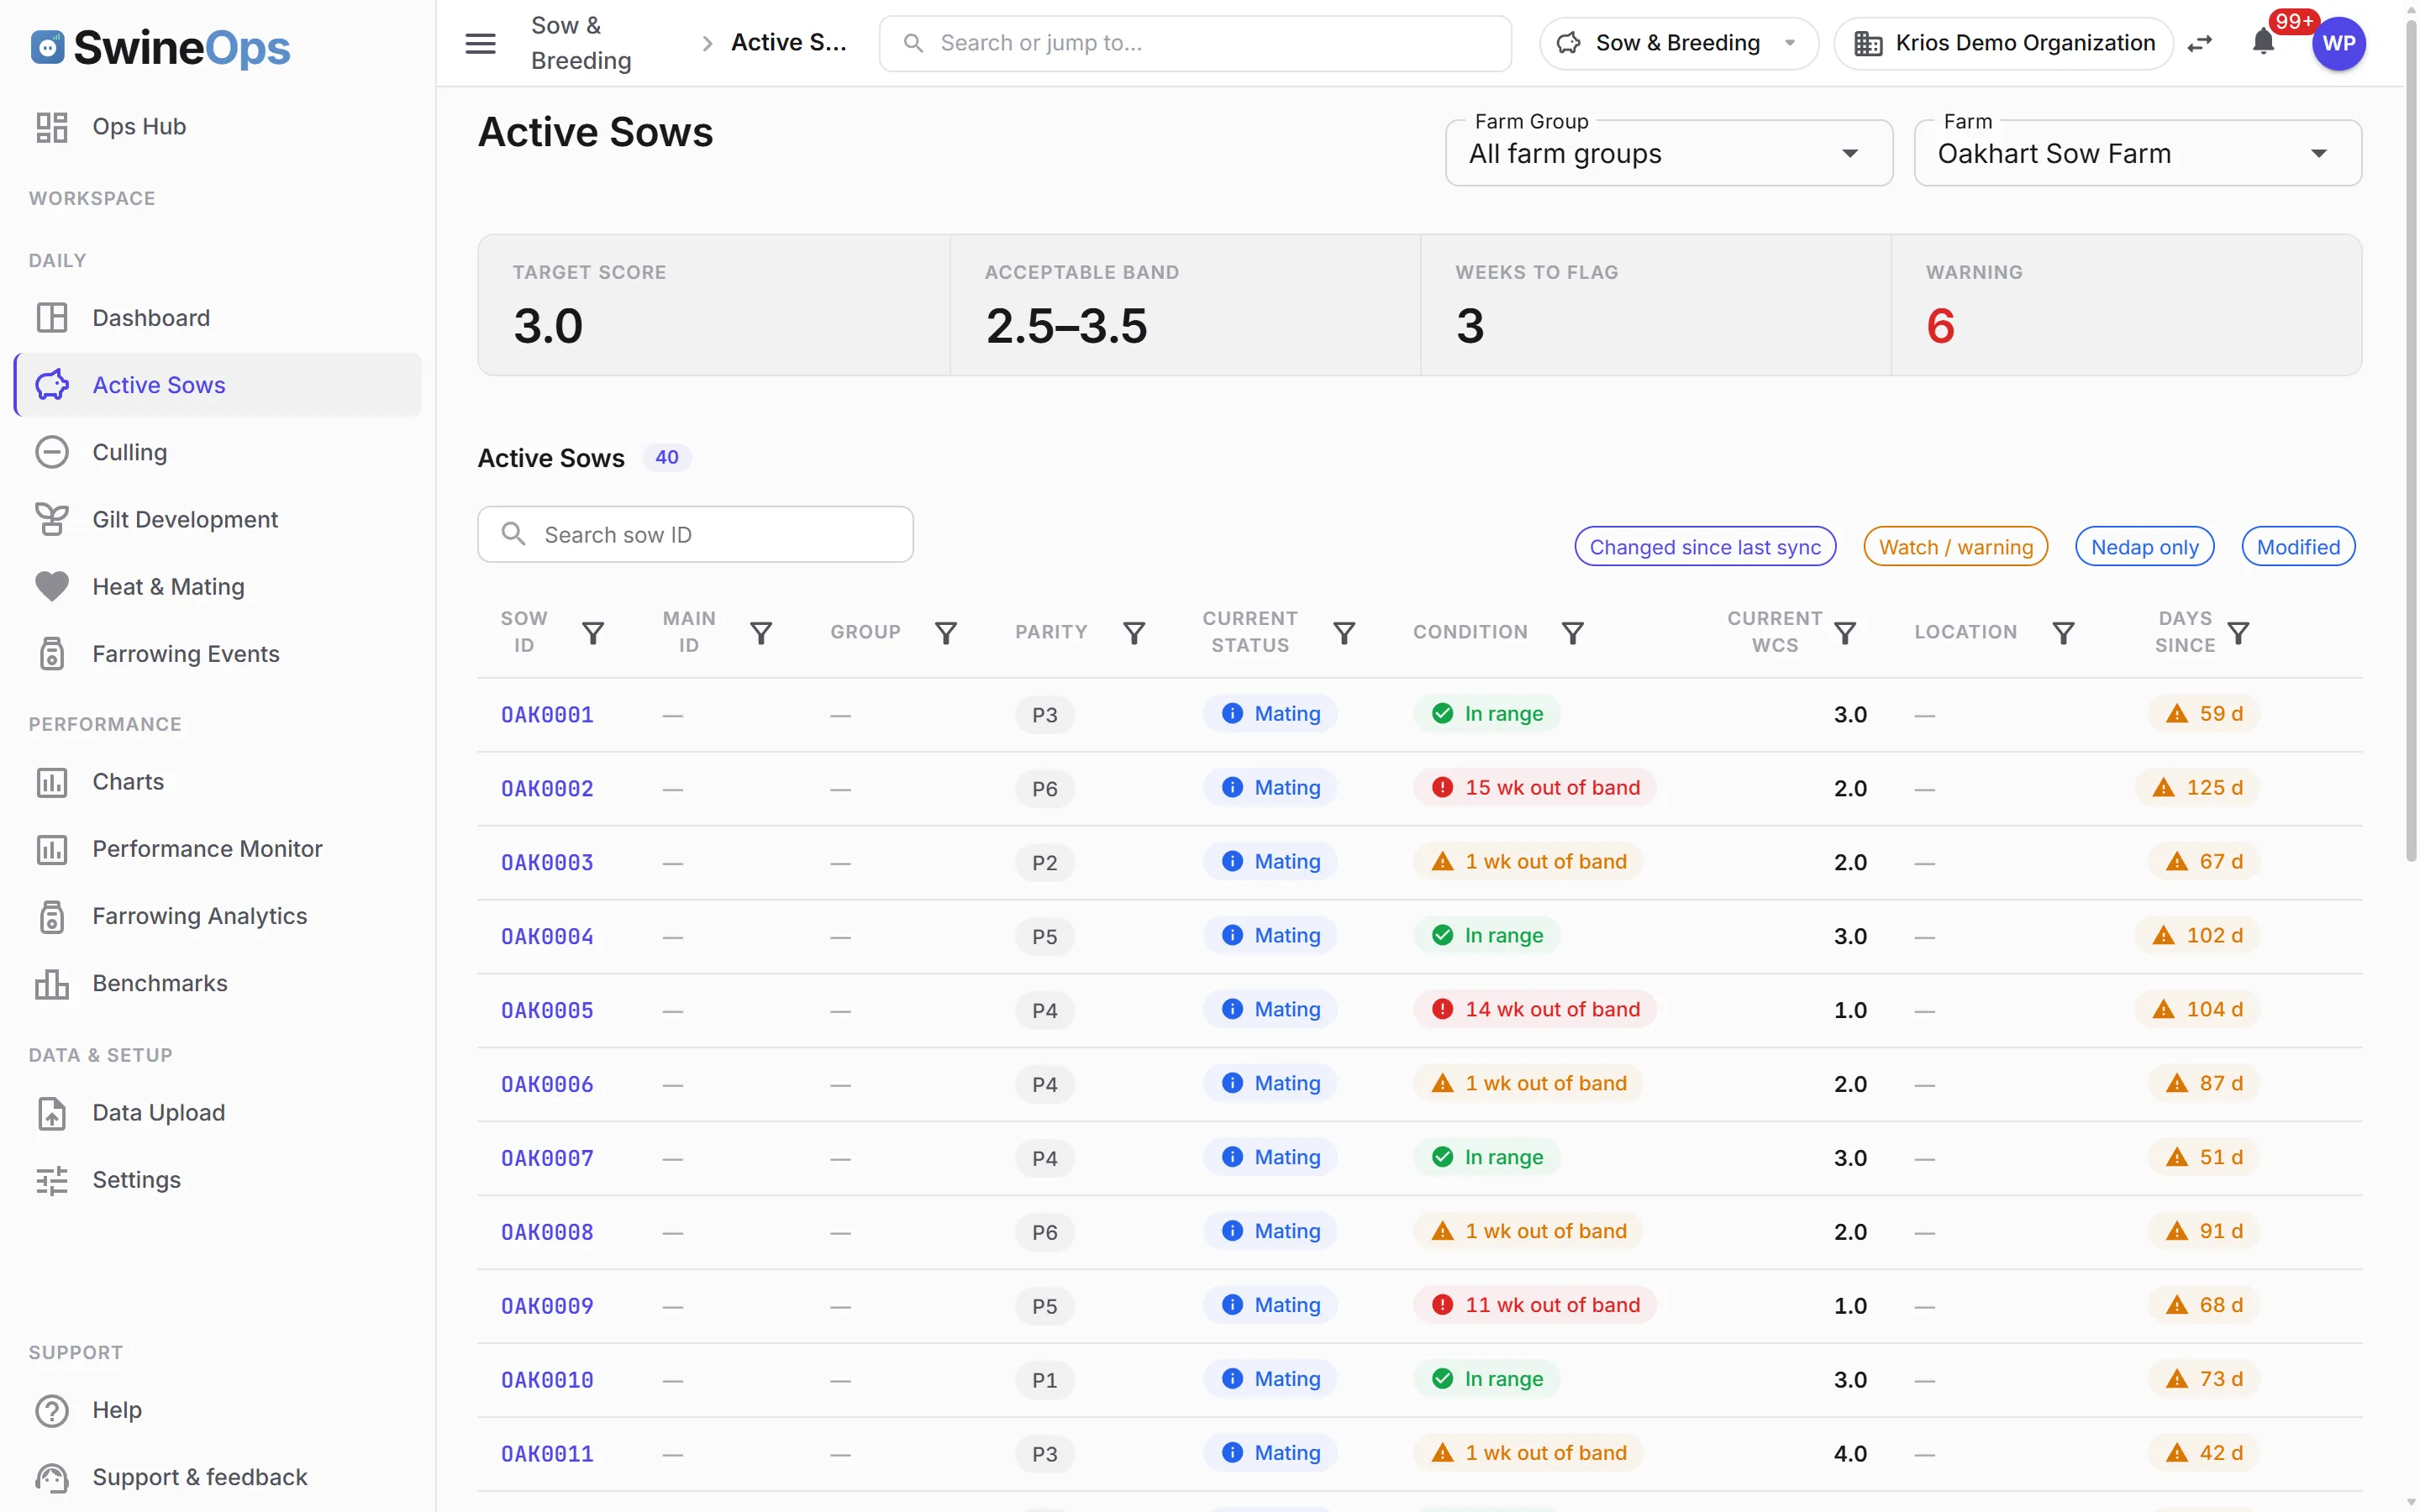
Task: Toggle the Changed since last sync filter
Action: click(1705, 546)
